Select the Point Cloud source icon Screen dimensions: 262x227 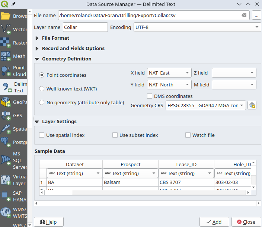point(6,71)
